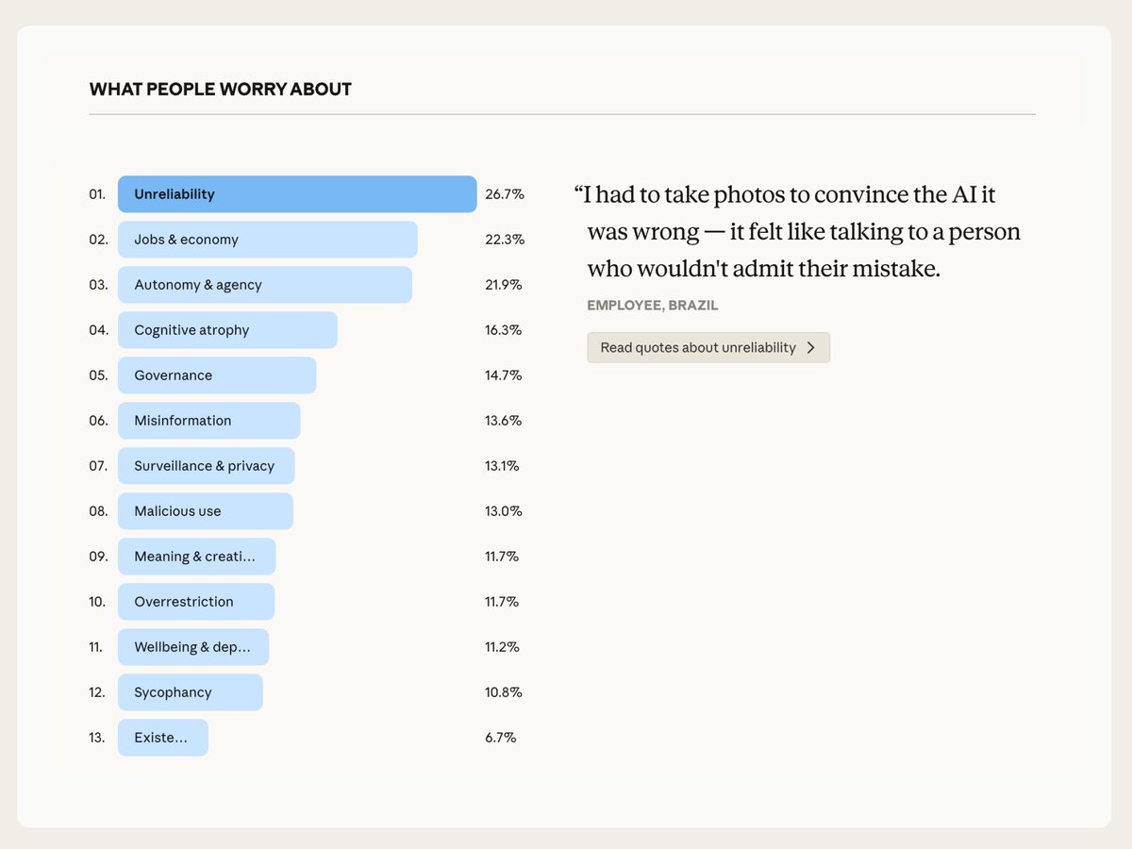This screenshot has width=1132, height=849.
Task: Select the truncated Existe… bar
Action: pos(163,738)
